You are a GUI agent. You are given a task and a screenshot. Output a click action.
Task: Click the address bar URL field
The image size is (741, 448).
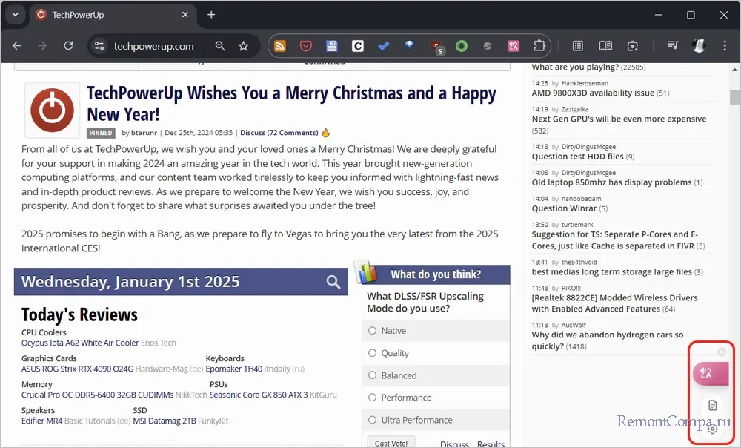pos(153,46)
